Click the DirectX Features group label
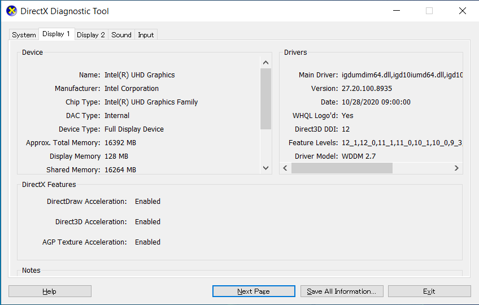479x305 pixels. pyautogui.click(x=49, y=185)
